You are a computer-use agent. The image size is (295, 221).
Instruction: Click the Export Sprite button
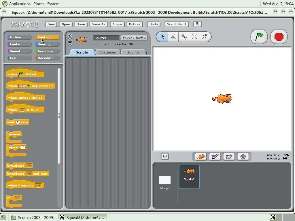(x=134, y=38)
